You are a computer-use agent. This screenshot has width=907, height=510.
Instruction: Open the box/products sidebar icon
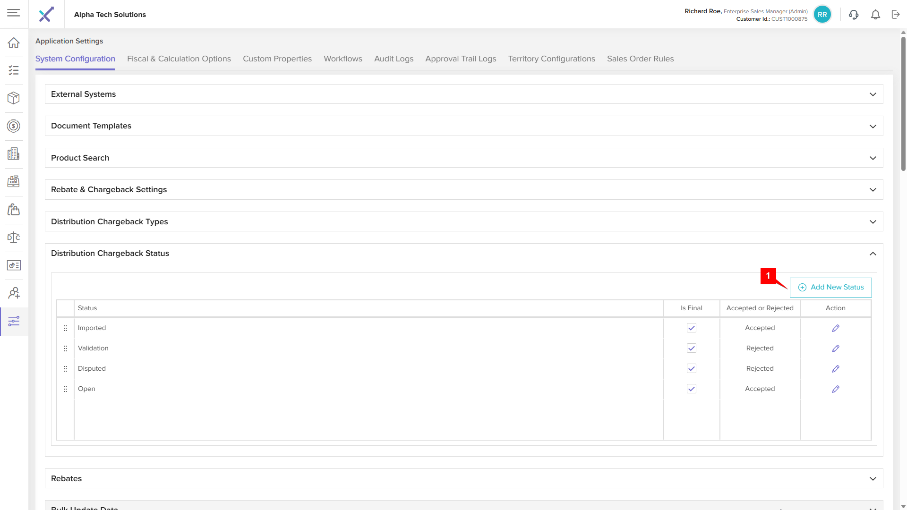pos(14,98)
